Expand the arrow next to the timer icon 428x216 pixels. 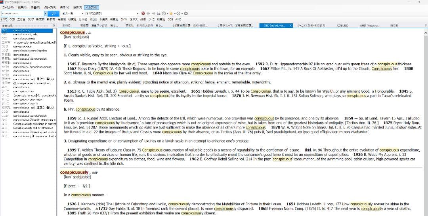point(182,13)
